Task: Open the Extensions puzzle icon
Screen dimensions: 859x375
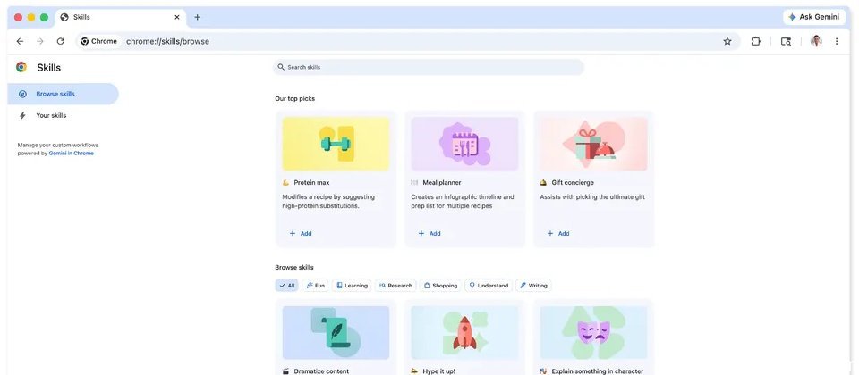Action: (x=756, y=41)
